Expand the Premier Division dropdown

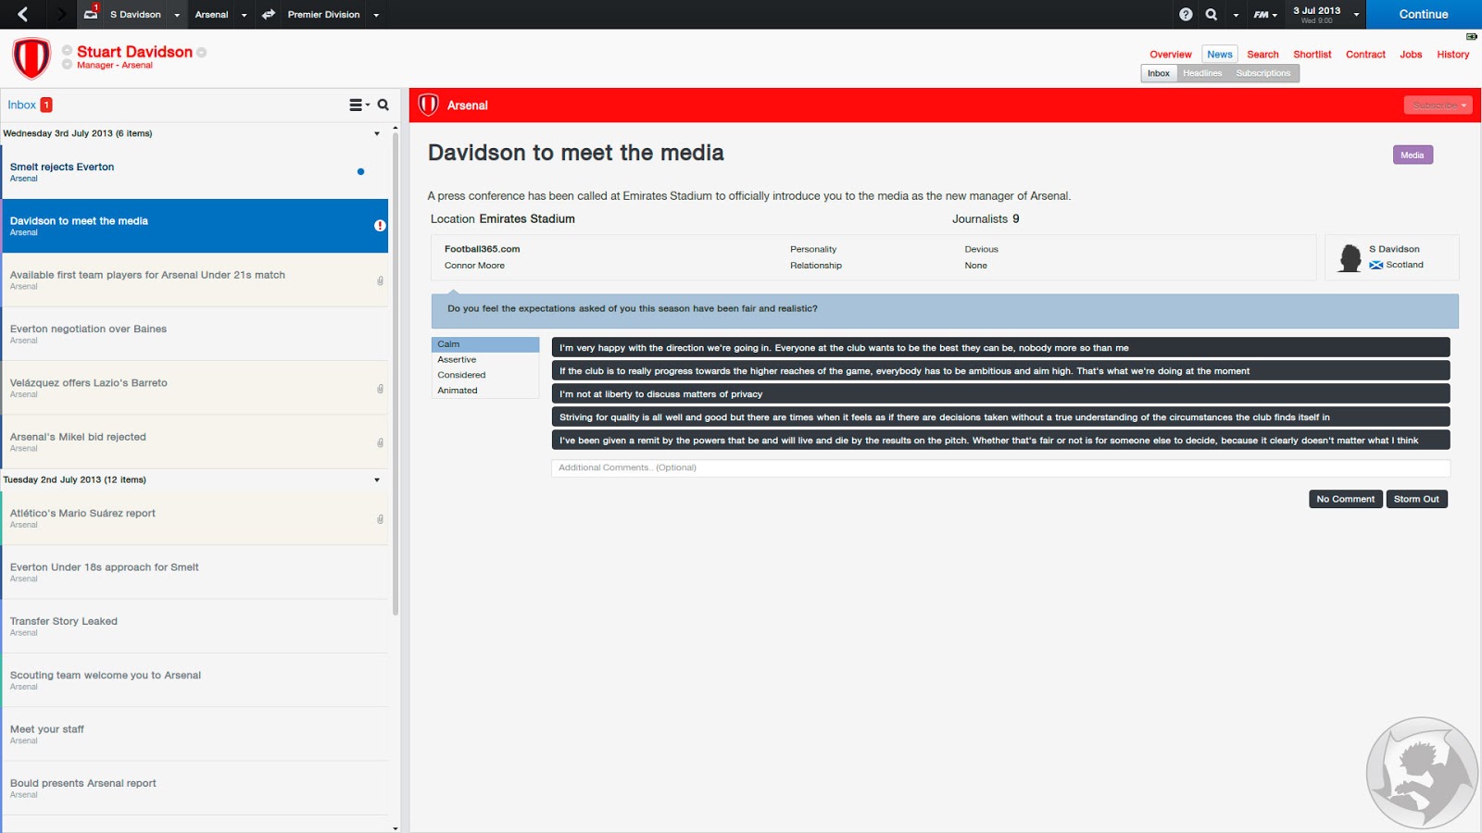click(376, 15)
